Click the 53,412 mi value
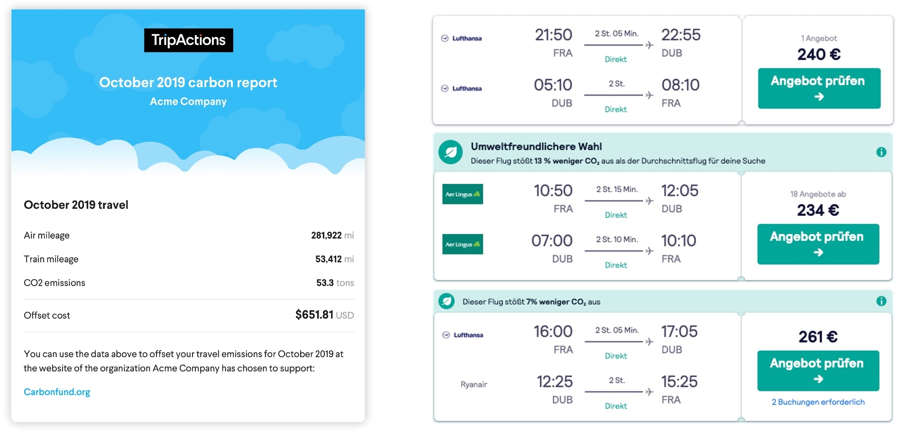The image size is (901, 432). tap(335, 259)
